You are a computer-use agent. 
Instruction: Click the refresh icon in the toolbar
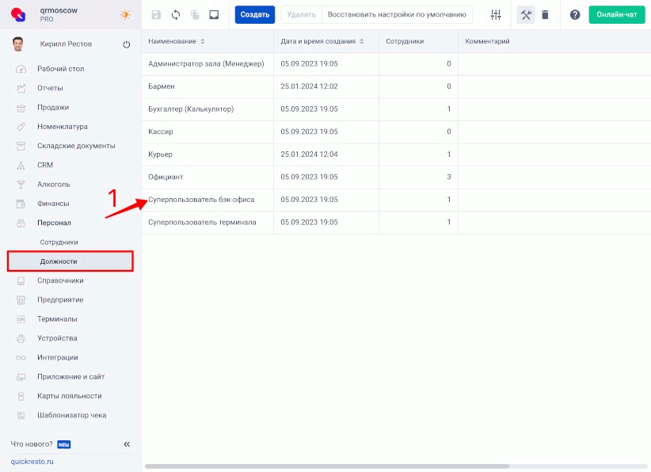pyautogui.click(x=176, y=15)
